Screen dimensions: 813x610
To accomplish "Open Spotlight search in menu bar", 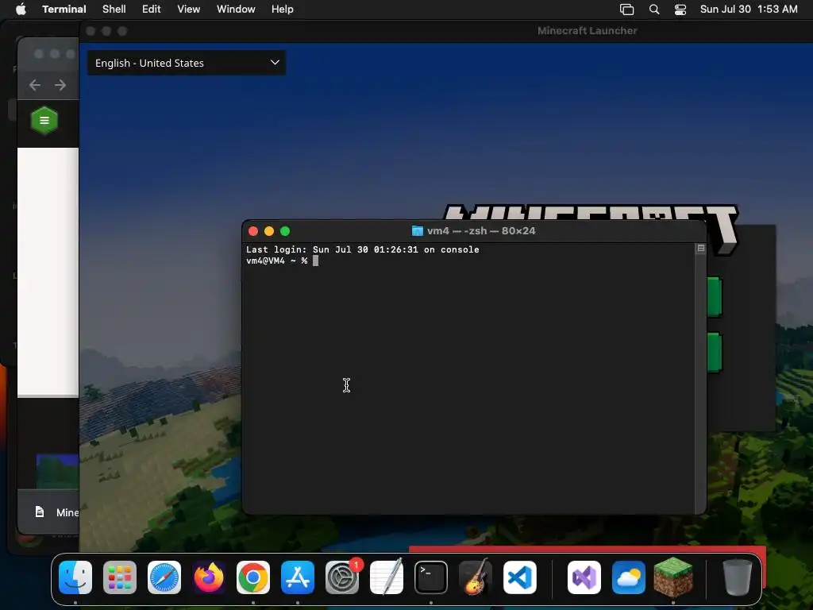I will click(654, 10).
